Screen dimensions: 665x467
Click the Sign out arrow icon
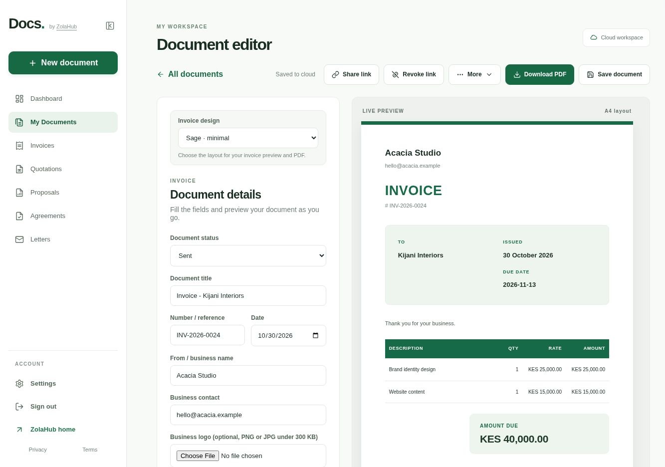pos(19,407)
